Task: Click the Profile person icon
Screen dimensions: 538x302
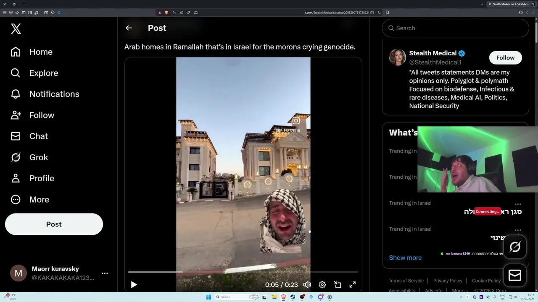Action: click(x=16, y=178)
